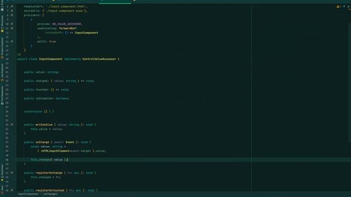Click onChange method name on line 37
The width and height of the screenshot is (351, 197).
pyautogui.click(x=42, y=142)
